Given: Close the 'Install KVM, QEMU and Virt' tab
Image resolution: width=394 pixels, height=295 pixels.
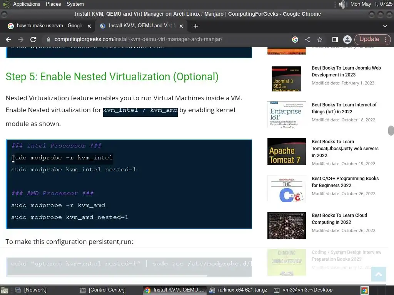Looking at the screenshot, I should coord(181,26).
